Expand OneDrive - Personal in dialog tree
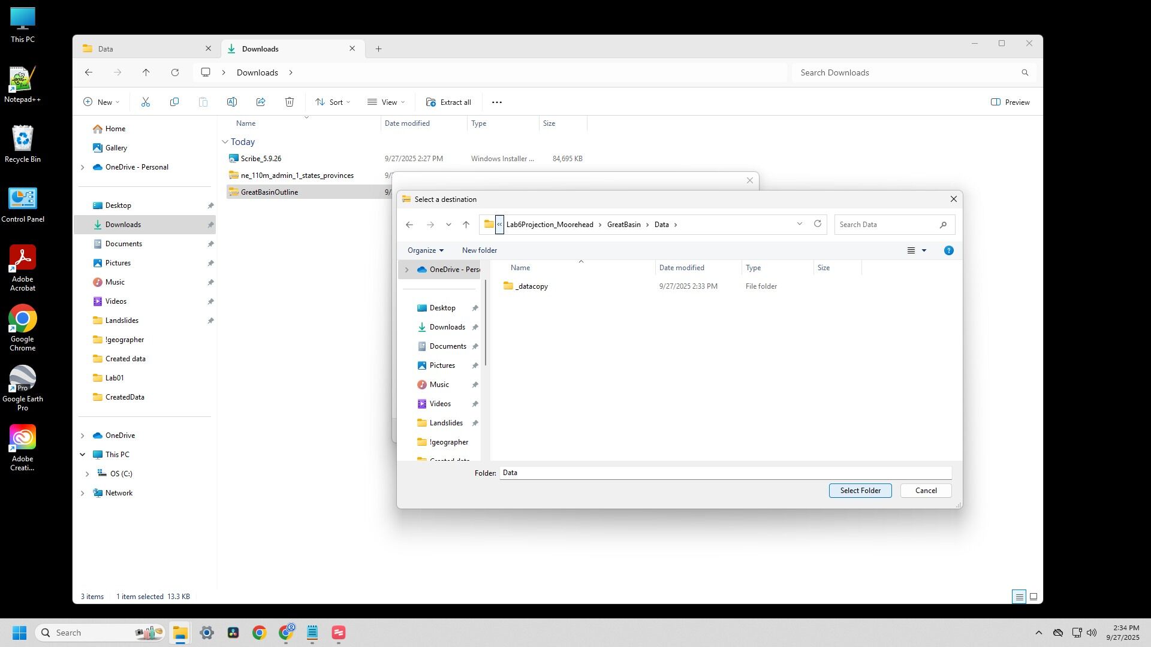This screenshot has width=1151, height=647. [407, 270]
